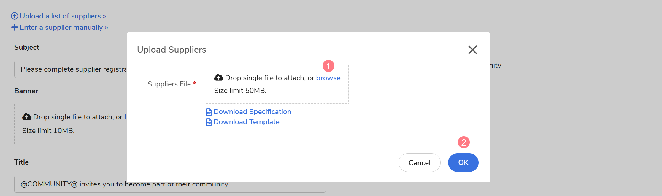The width and height of the screenshot is (662, 196).
Task: Open the 'Enter a supplier manually' link
Action: tap(63, 27)
